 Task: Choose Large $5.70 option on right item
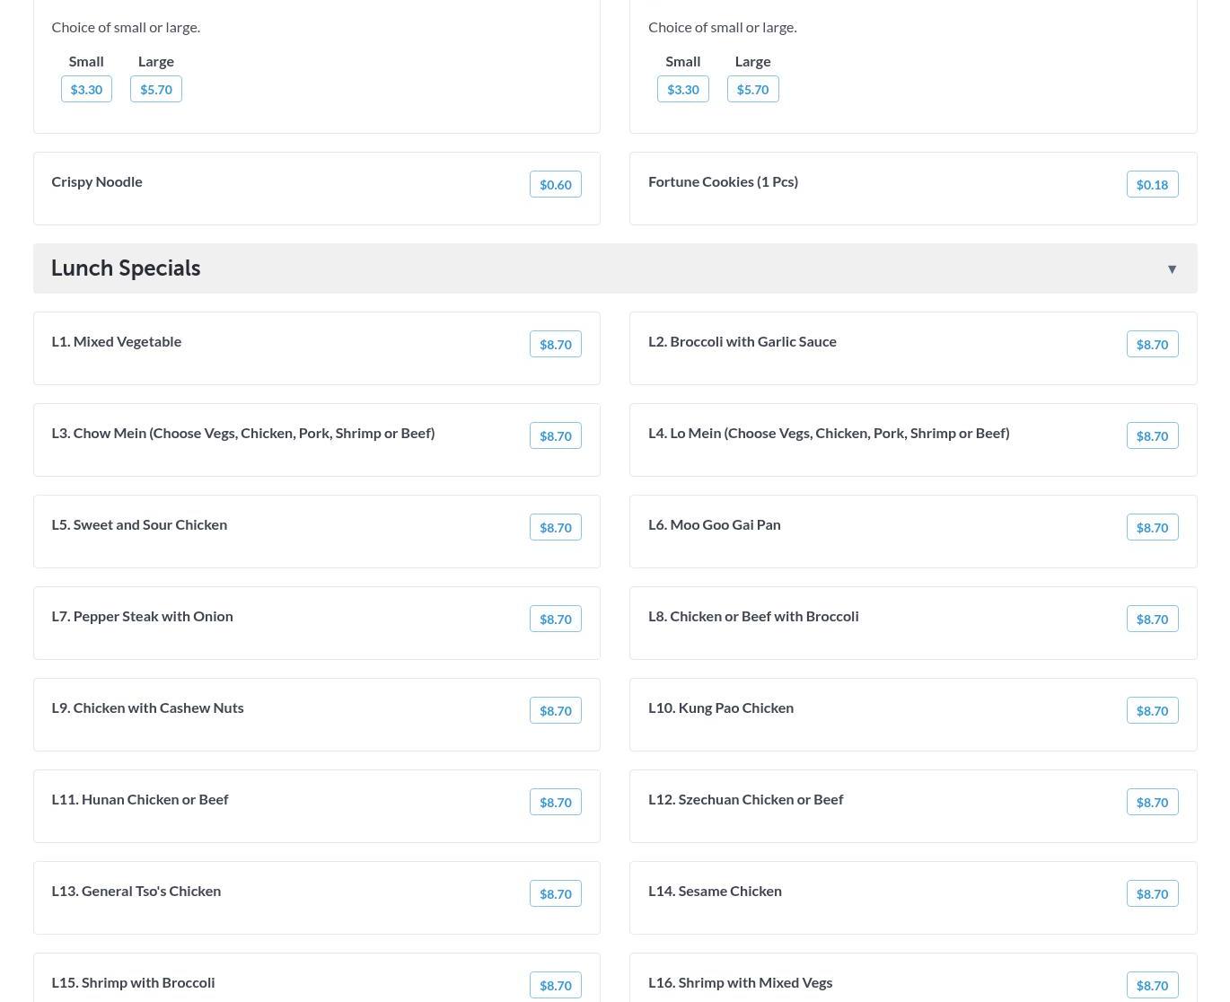tap(752, 89)
